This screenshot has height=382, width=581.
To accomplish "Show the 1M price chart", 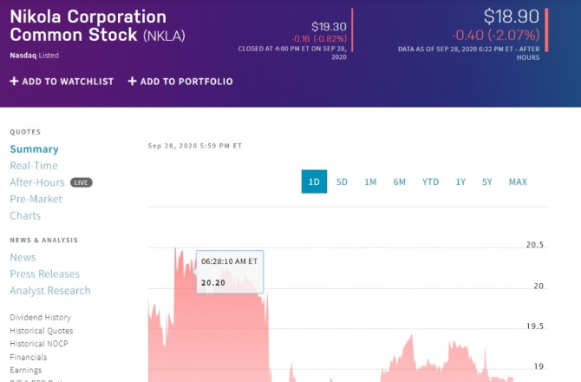I will 370,181.
